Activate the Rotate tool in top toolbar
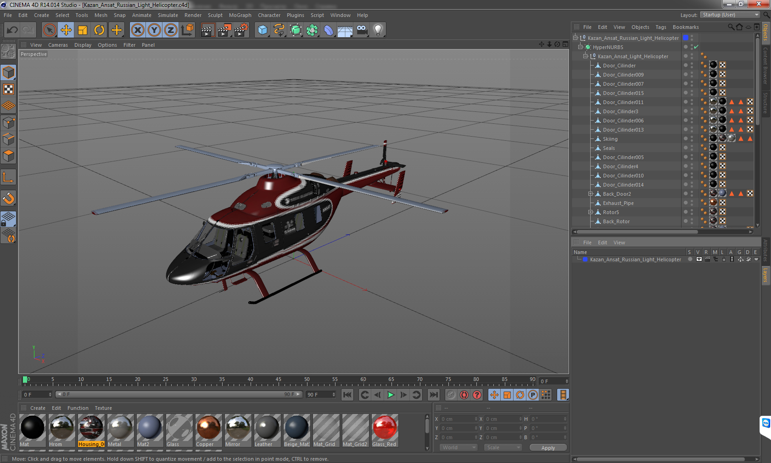 (x=99, y=30)
